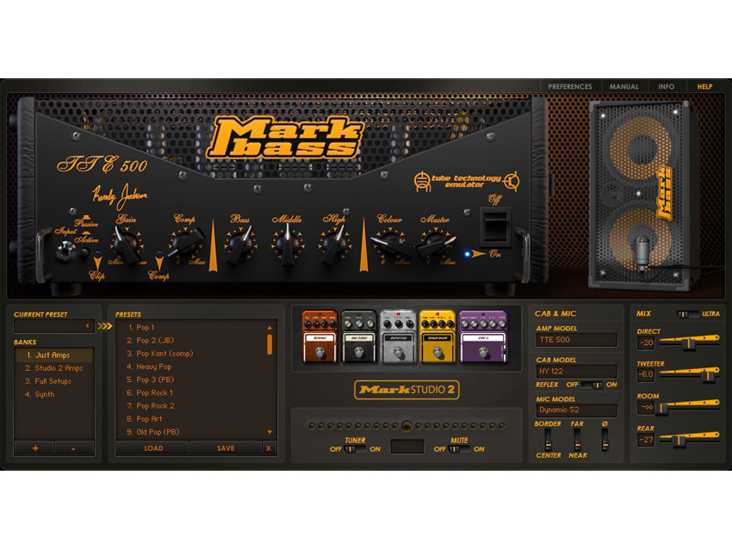This screenshot has width=732, height=549.
Task: Clear the current preset with its x
Action: (x=87, y=326)
